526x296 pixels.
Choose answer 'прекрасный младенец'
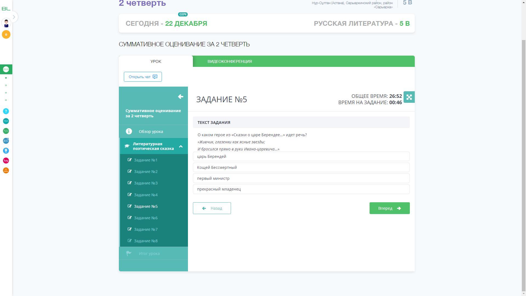[x=301, y=189]
